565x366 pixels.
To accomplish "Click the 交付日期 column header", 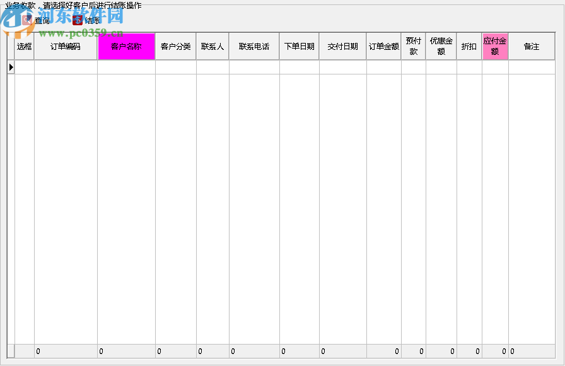I will [342, 47].
